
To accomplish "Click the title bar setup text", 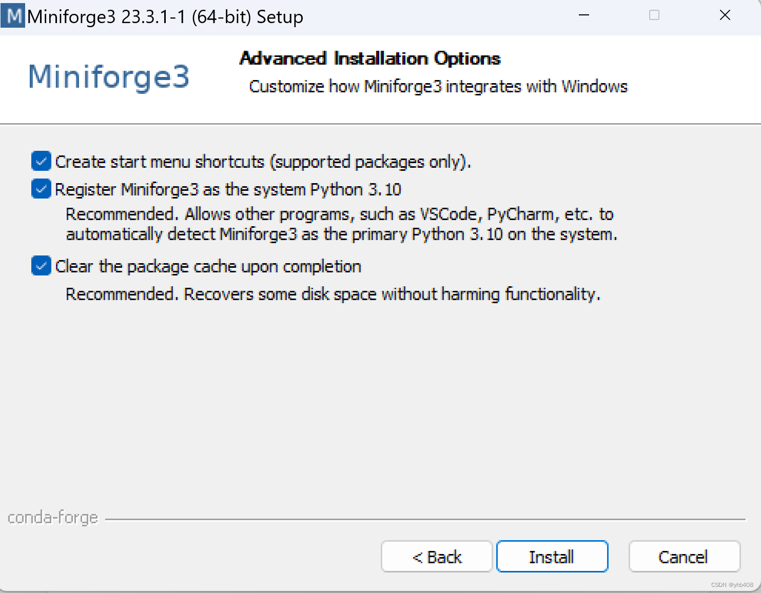I will click(x=165, y=16).
